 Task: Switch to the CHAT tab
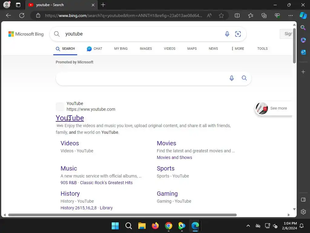tap(94, 49)
